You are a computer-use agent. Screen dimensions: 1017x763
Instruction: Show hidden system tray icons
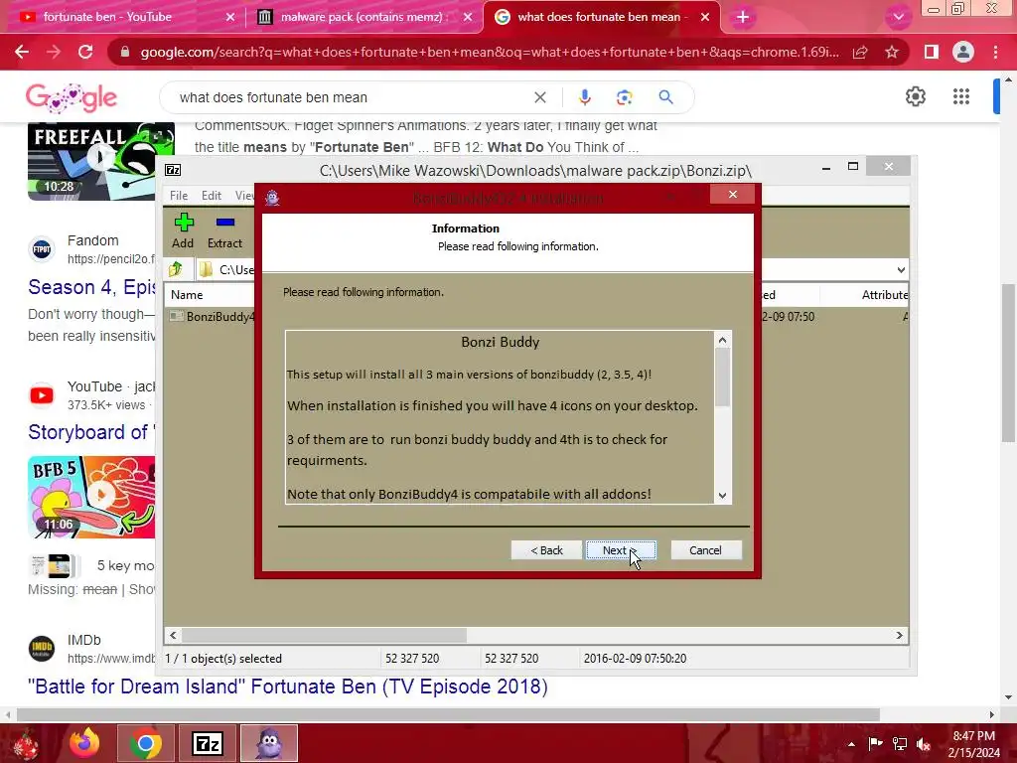[851, 743]
